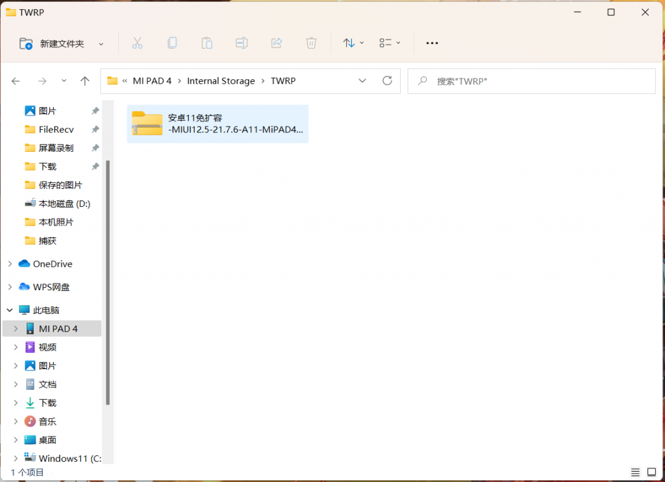This screenshot has height=482, width=665.
Task: Click the Paste clipboard icon
Action: coord(207,43)
